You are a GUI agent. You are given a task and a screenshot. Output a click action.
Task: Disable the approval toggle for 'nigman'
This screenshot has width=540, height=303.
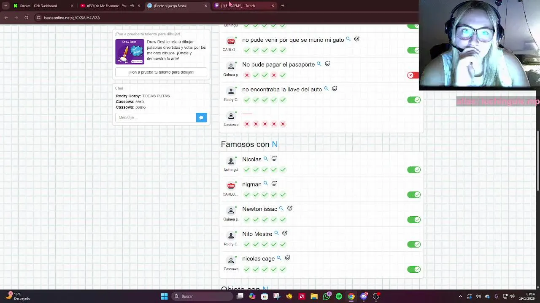pyautogui.click(x=414, y=194)
